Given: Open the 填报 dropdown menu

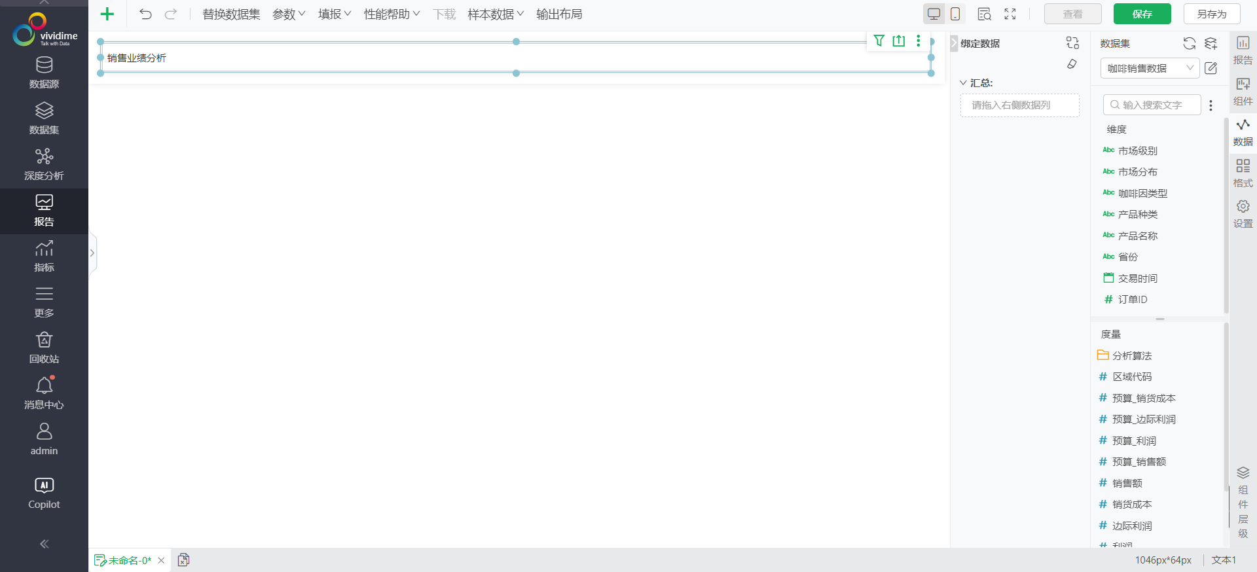Looking at the screenshot, I should pos(335,14).
